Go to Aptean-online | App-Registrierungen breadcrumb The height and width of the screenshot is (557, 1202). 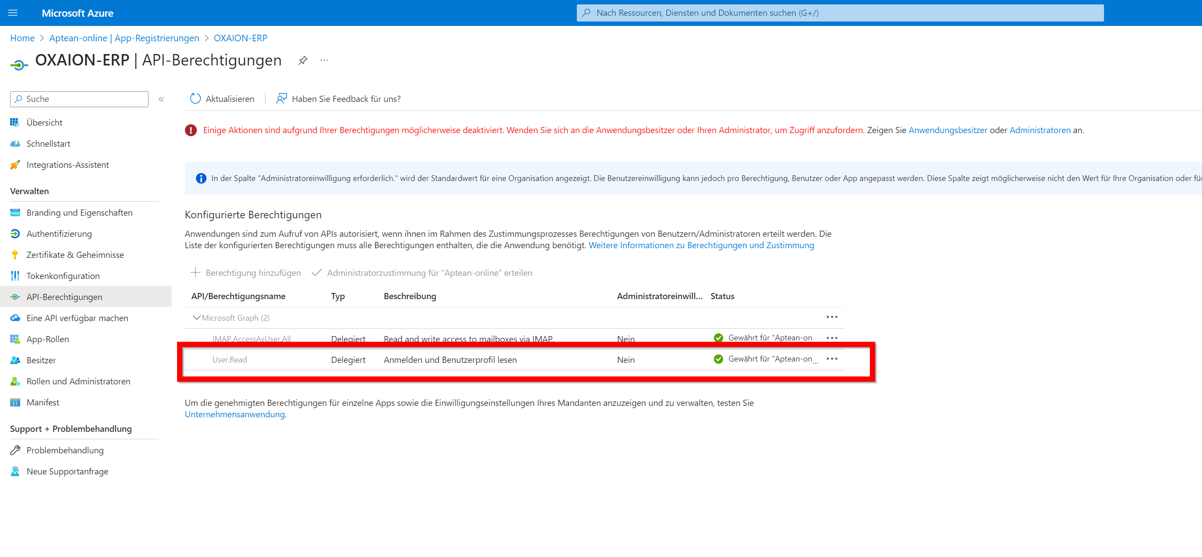[124, 38]
